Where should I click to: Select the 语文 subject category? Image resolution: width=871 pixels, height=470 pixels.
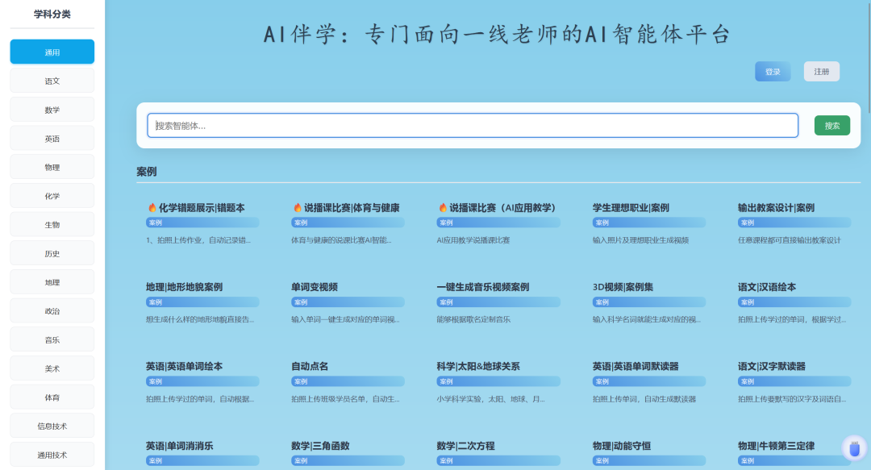click(x=52, y=81)
